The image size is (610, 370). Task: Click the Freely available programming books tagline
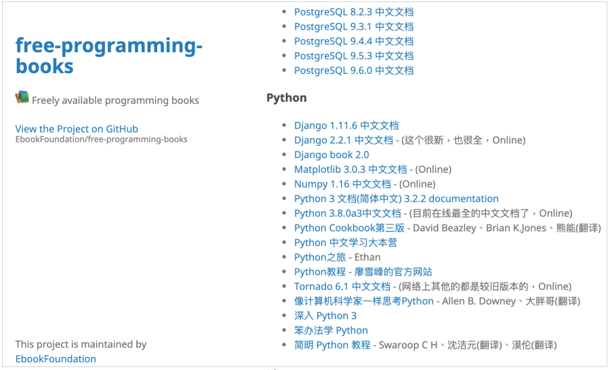click(115, 100)
